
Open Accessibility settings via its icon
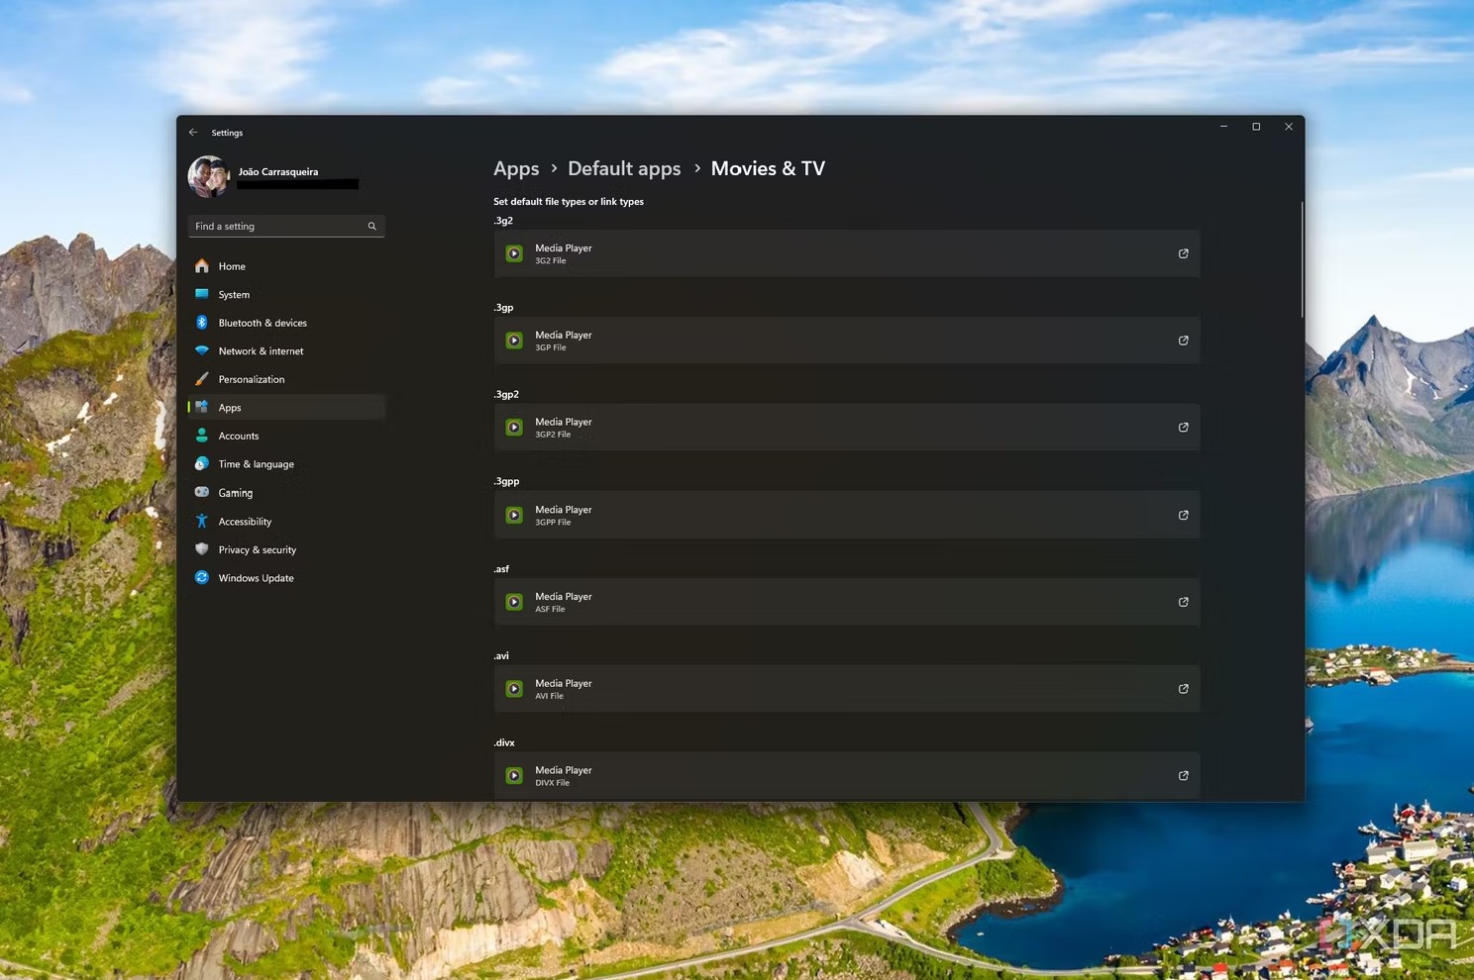202,521
